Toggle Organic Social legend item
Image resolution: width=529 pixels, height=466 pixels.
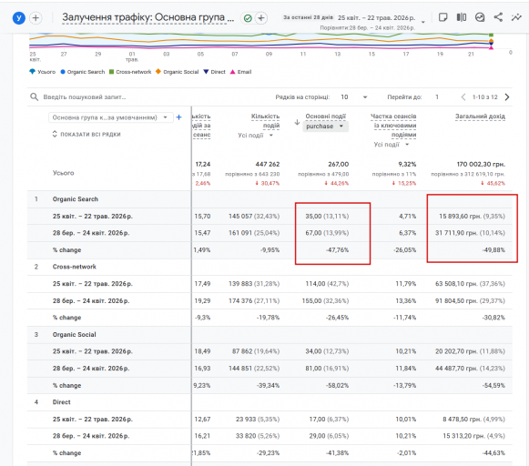pyautogui.click(x=178, y=72)
